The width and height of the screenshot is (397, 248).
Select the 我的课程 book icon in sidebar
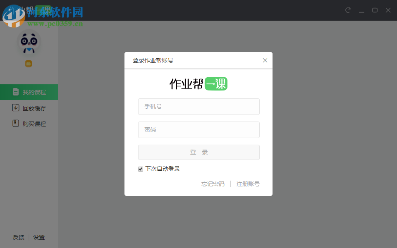click(x=15, y=92)
